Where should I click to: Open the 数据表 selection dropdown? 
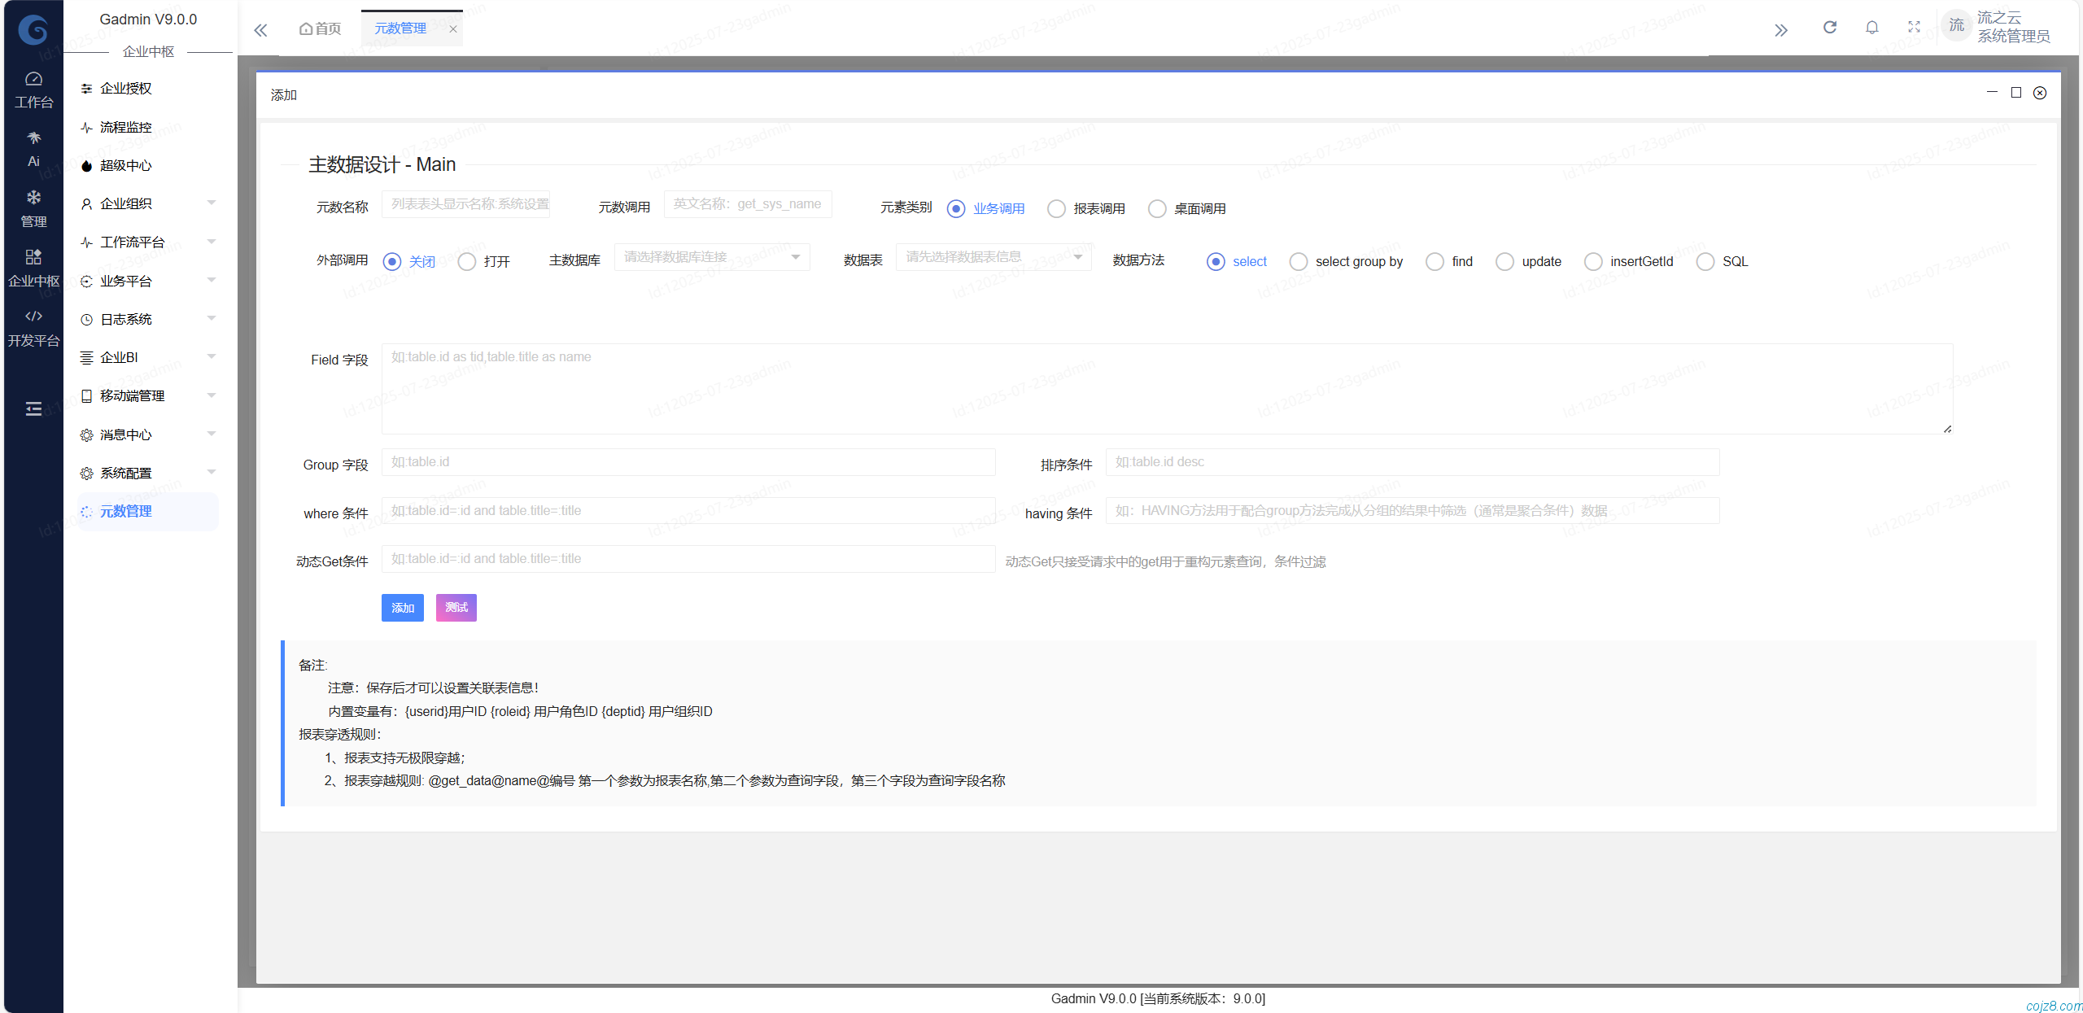993,257
